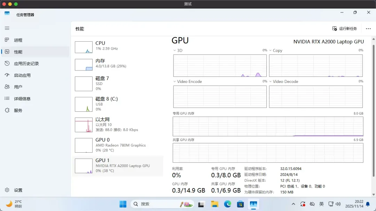Go to the 用户 users page
The image size is (376, 211).
(x=18, y=87)
